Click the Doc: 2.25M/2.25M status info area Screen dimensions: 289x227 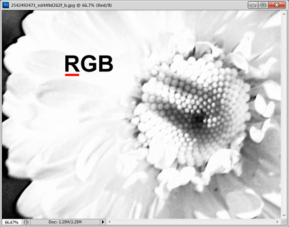point(65,222)
